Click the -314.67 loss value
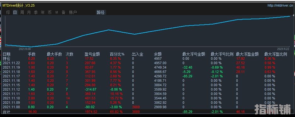This screenshot has height=117, width=295. (x=90, y=89)
